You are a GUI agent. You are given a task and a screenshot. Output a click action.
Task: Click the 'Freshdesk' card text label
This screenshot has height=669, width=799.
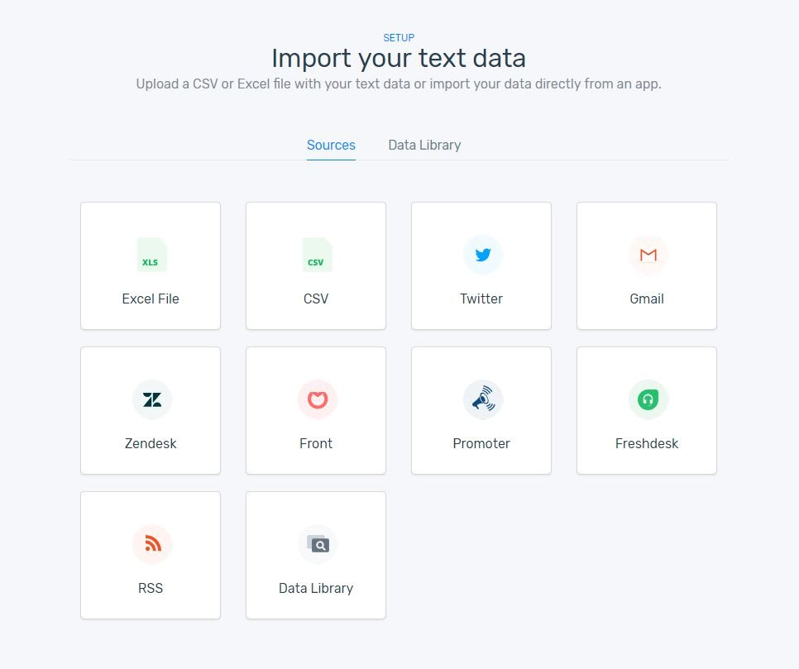pyautogui.click(x=647, y=443)
